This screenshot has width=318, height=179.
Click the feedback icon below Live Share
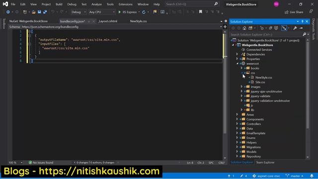[311, 12]
